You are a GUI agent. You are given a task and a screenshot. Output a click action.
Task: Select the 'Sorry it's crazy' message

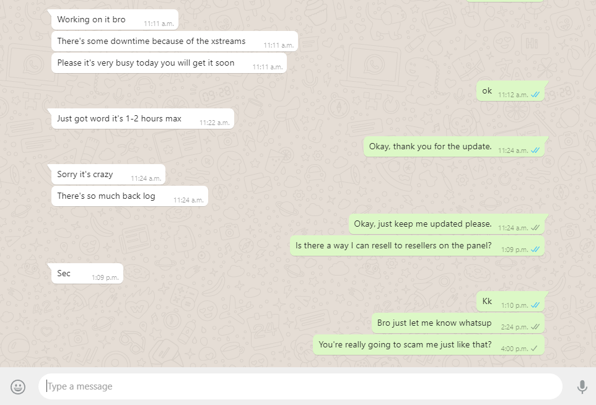[108, 175]
